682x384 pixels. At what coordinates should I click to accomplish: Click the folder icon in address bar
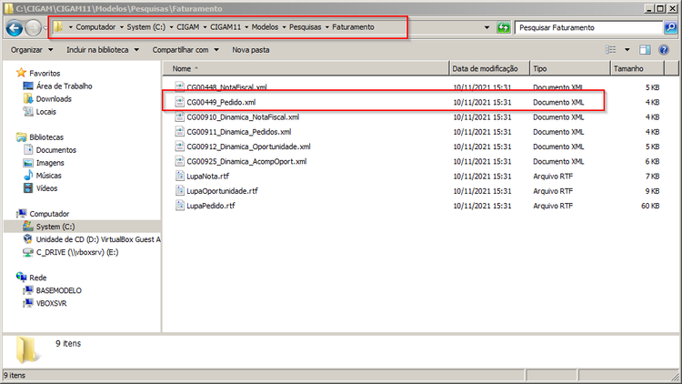pos(58,27)
